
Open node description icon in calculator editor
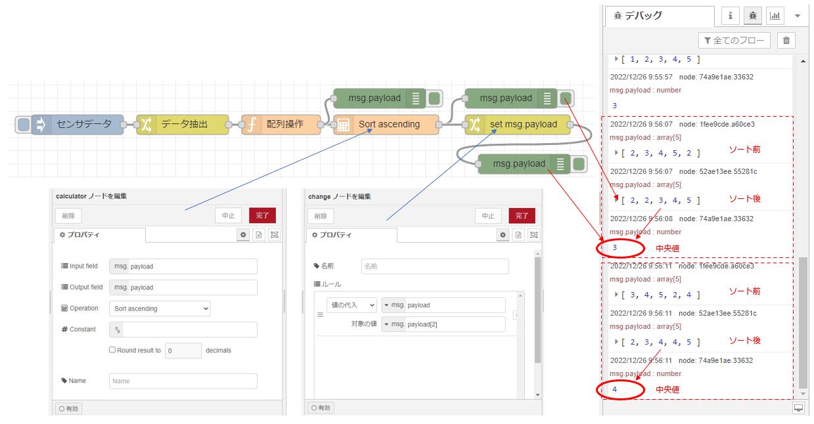(259, 235)
